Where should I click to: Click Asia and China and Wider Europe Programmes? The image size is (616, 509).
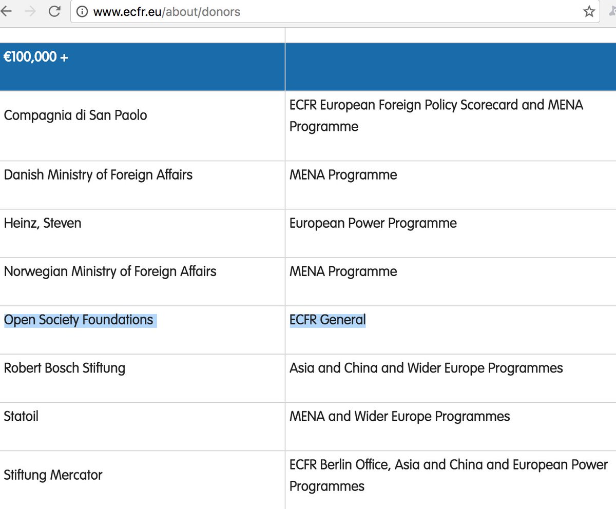(426, 368)
